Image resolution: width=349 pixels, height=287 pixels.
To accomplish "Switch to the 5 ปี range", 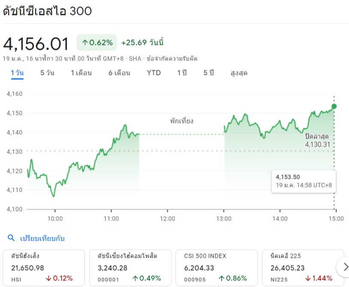I will click(x=208, y=73).
